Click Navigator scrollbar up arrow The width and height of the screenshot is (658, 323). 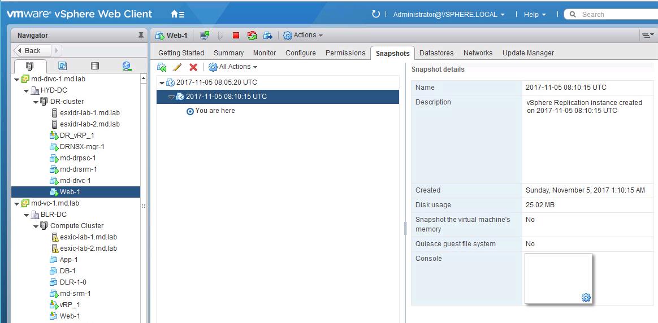point(144,78)
